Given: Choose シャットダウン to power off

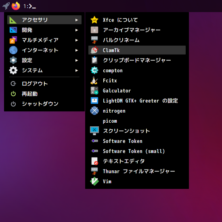Looking at the screenshot, I should coord(44,104).
